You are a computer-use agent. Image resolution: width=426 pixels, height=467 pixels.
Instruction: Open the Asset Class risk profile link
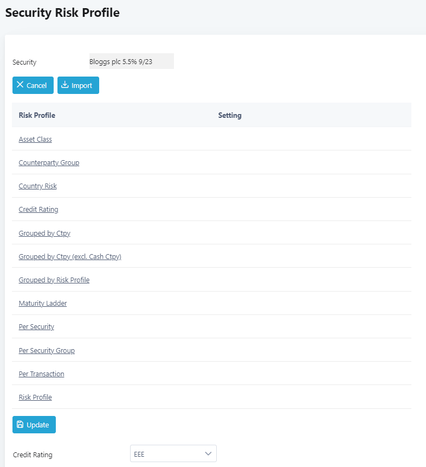pyautogui.click(x=35, y=140)
